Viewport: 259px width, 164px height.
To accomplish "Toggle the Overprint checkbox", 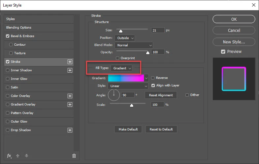I will pyautogui.click(x=117, y=58).
